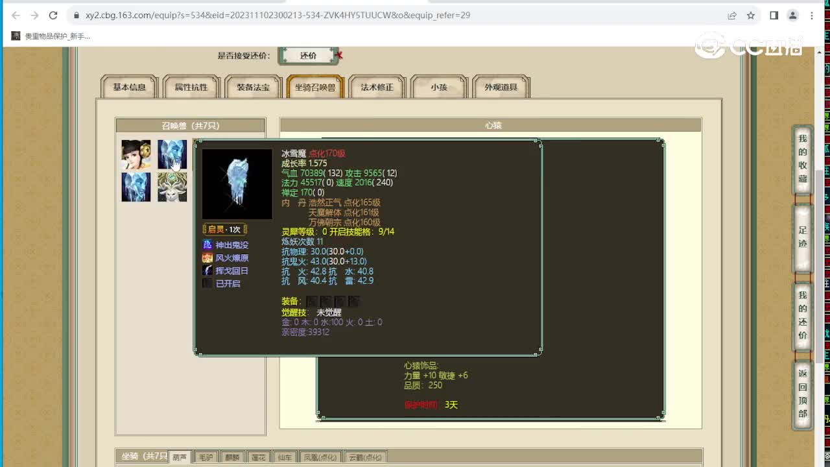Open the share page icon
Viewport: 830px width, 467px height.
[x=732, y=15]
